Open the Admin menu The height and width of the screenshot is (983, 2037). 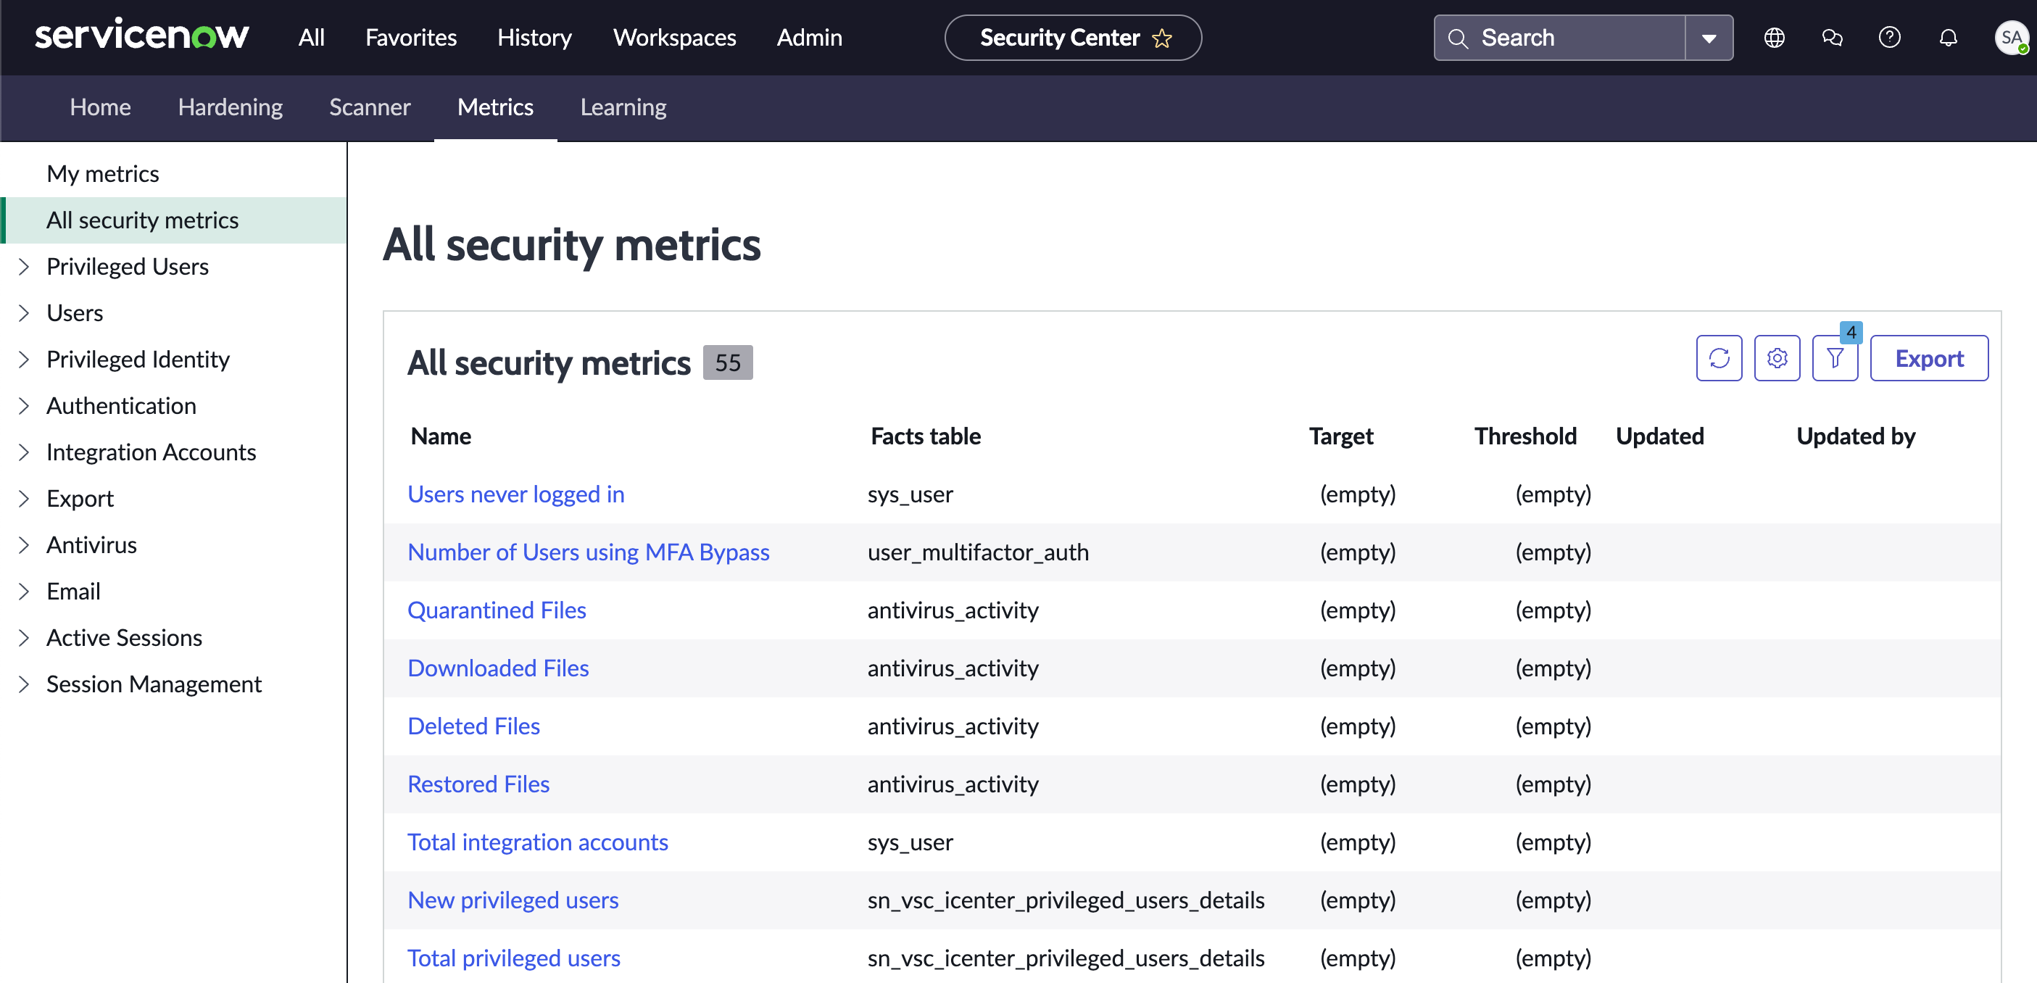809,37
